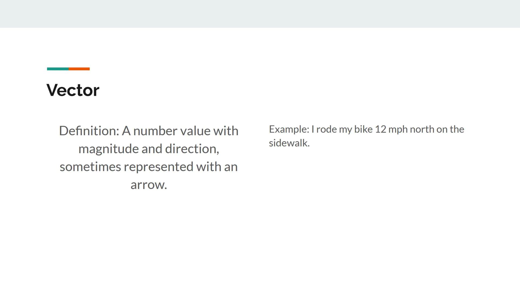
Task: Click the word "Definition:" in the left text
Action: (x=89, y=131)
